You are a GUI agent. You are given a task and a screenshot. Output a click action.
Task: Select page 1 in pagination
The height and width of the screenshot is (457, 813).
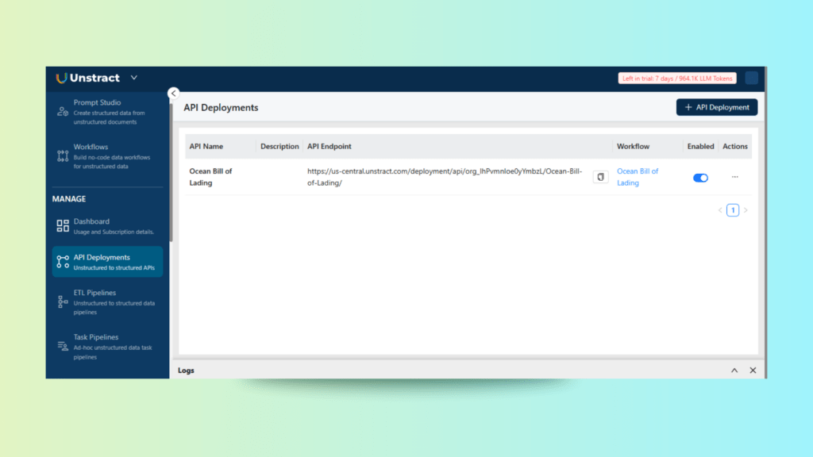(732, 210)
